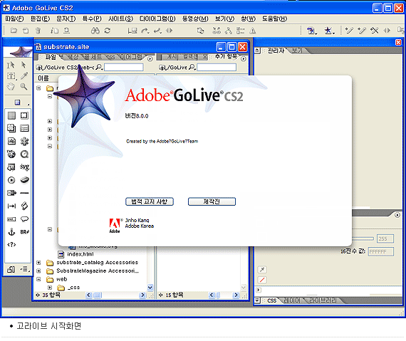Image resolution: width=406 pixels, height=341 pixels.
Task: Expand the SubstrateMagazine Accessori... folder
Action: coord(38,271)
